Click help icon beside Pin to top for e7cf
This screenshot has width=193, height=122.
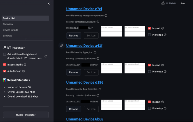click(165, 35)
